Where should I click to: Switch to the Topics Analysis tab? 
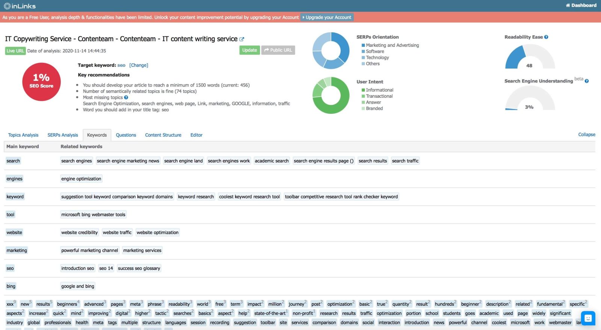pos(23,135)
